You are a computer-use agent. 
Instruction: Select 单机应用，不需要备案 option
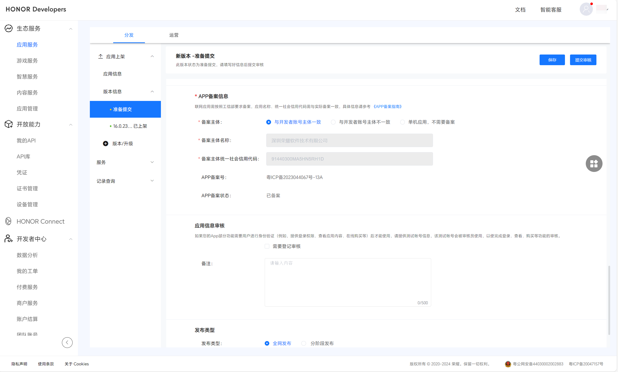point(403,122)
